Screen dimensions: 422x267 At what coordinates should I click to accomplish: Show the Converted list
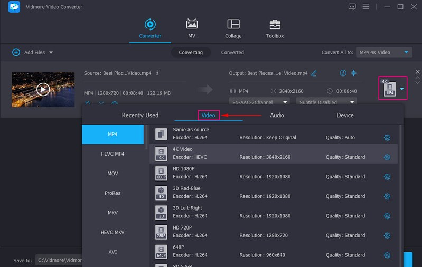click(x=232, y=52)
